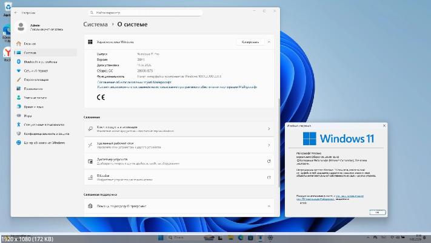The height and width of the screenshot is (243, 431).
Task: Click the Settings back arrow
Action: pos(15,12)
